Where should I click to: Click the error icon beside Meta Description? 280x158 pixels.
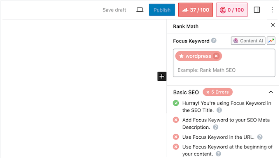[x=176, y=120]
